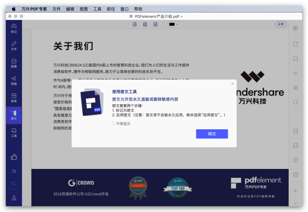Image resolution: width=308 pixels, height=212 pixels.
Task: Click the PDF file icon in dialog
Action: point(92,102)
